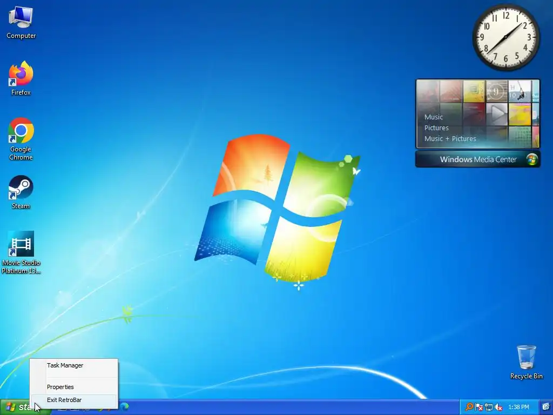Open Music in the Media Center gadget
Image resolution: width=553 pixels, height=415 pixels.
point(434,117)
